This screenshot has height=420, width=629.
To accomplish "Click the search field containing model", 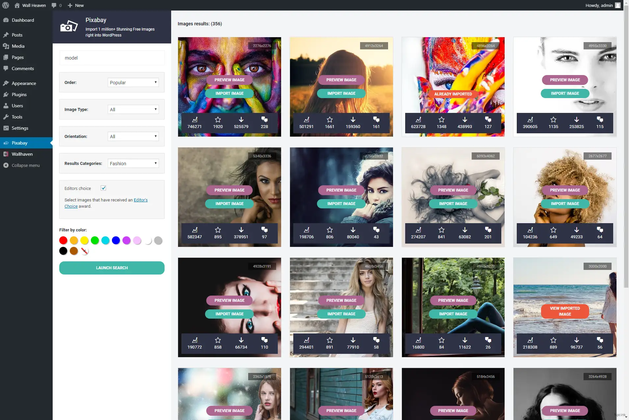I will coord(112,58).
